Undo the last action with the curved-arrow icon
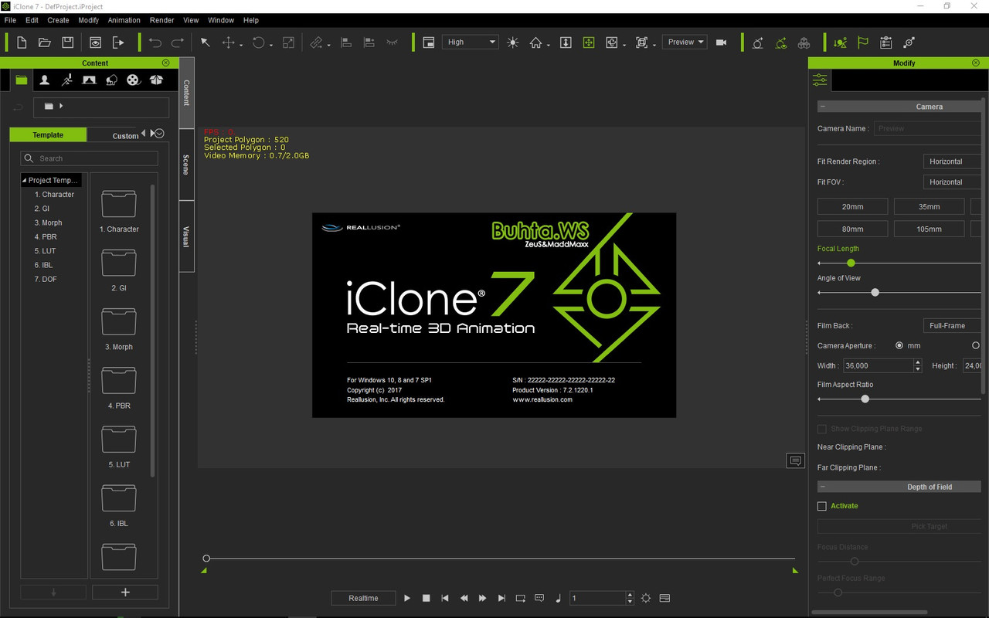The width and height of the screenshot is (989, 618). click(x=155, y=42)
